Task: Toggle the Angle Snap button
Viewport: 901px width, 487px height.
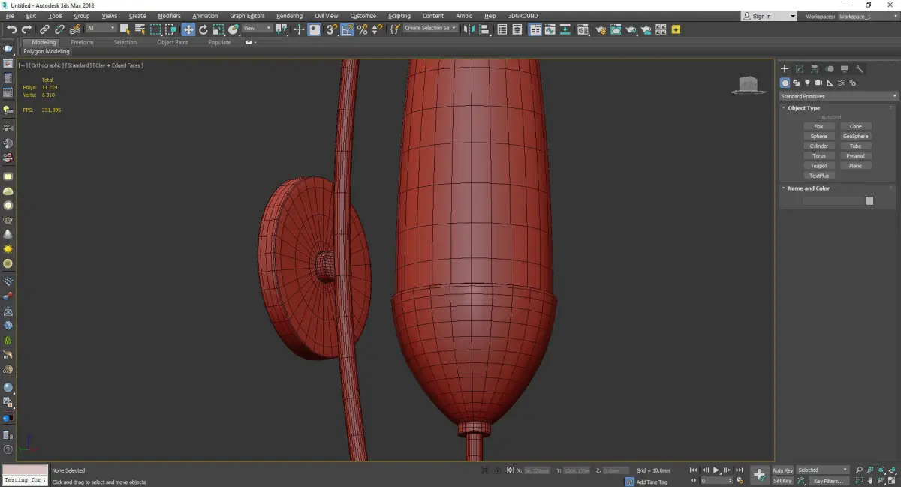Action: tap(348, 29)
